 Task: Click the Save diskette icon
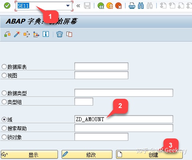click(x=87, y=6)
